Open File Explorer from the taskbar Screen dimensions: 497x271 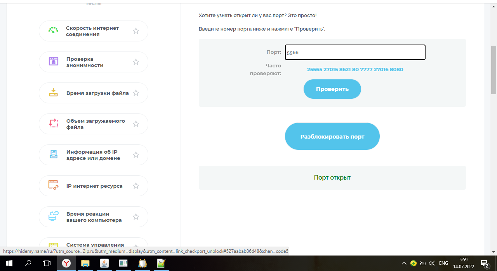tap(85, 263)
